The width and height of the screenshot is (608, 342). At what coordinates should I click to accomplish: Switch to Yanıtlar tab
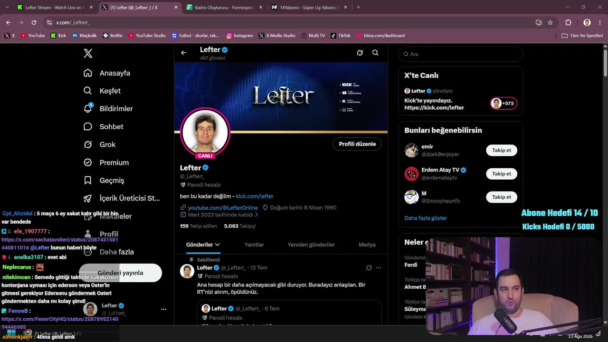[x=254, y=245]
